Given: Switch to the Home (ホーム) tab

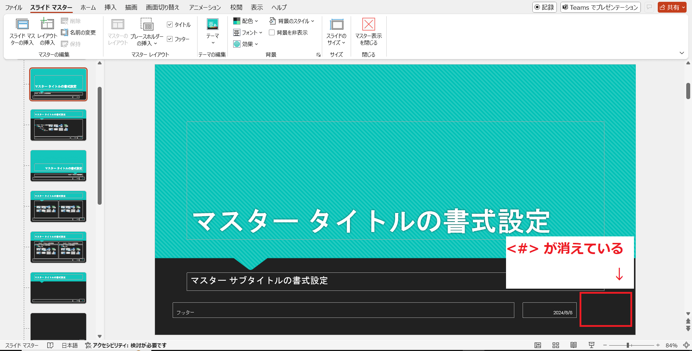Looking at the screenshot, I should (x=88, y=7).
